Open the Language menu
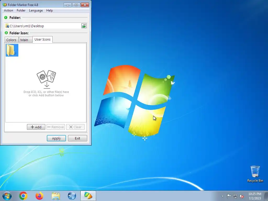The width and height of the screenshot is (268, 201). pos(36,10)
